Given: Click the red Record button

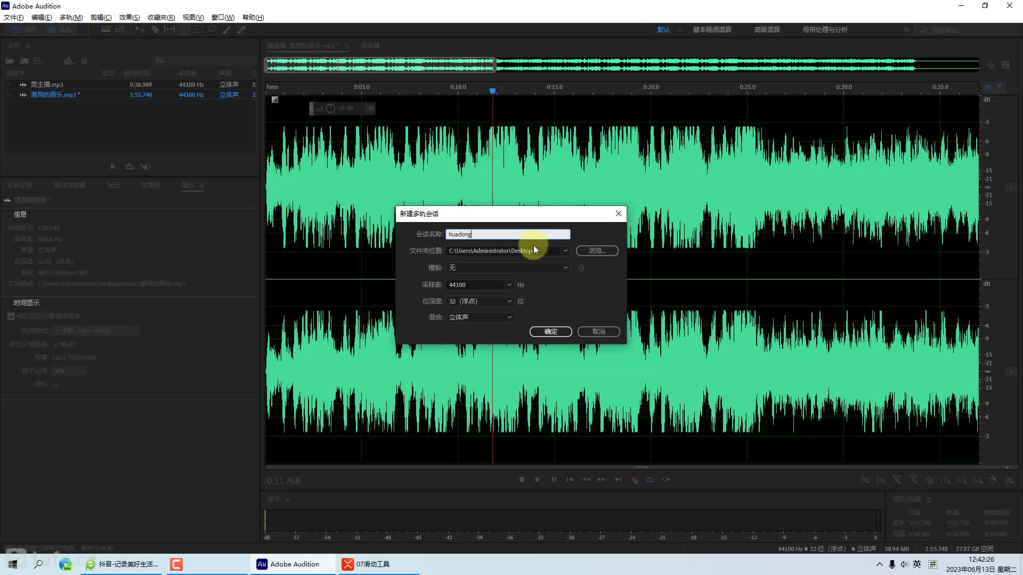Looking at the screenshot, I should point(635,480).
